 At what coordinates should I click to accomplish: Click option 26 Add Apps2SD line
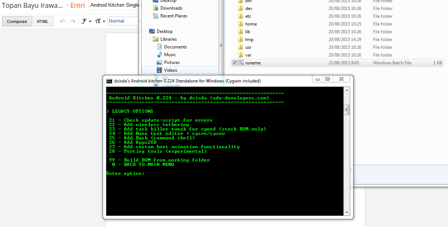tap(133, 142)
